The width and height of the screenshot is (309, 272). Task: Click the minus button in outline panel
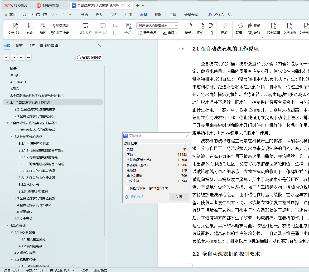pos(28,57)
